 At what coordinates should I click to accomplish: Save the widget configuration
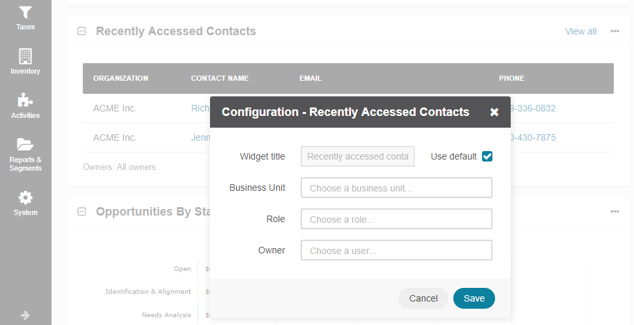click(x=474, y=298)
